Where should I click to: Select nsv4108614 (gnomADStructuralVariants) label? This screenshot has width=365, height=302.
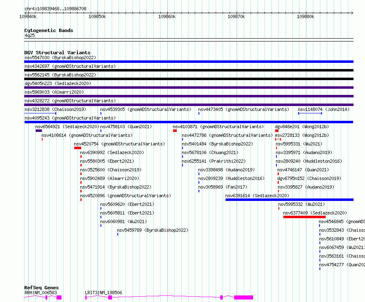click(87, 135)
